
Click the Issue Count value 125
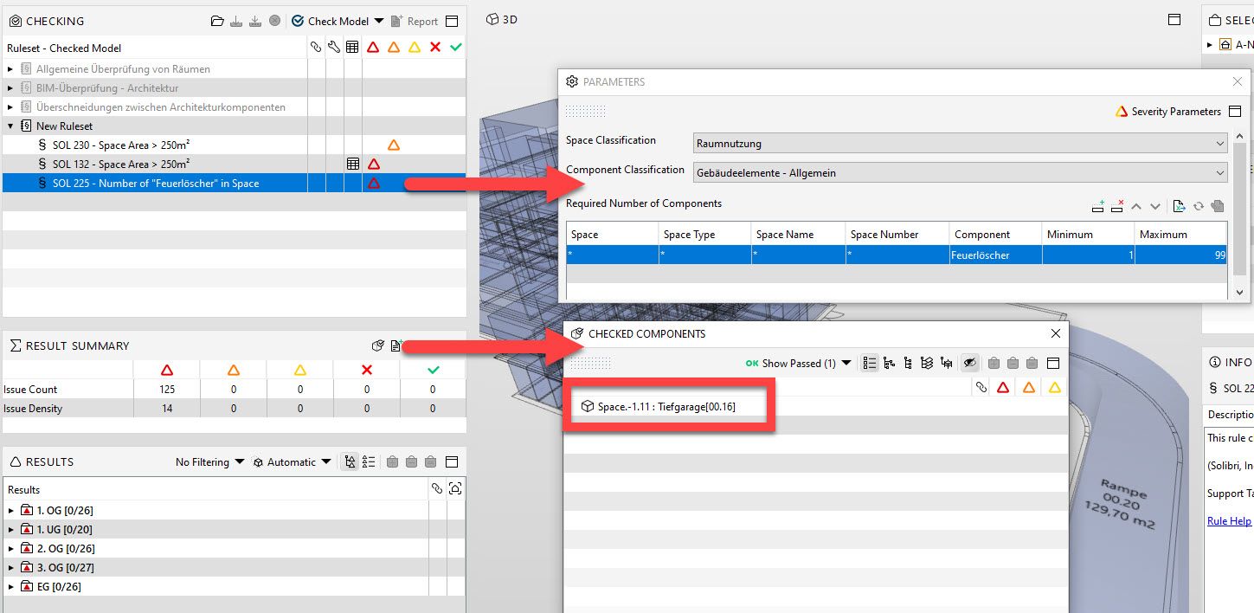point(167,390)
